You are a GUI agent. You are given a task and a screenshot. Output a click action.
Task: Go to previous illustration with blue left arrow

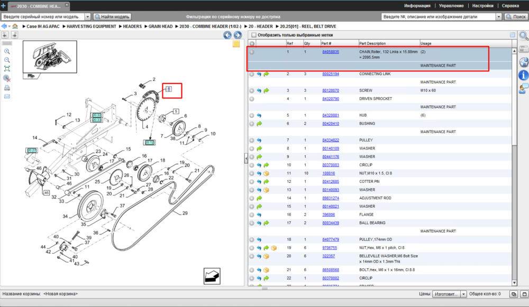(x=227, y=35)
